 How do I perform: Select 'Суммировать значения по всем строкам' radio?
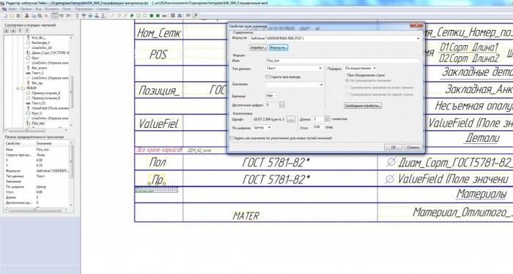[347, 88]
